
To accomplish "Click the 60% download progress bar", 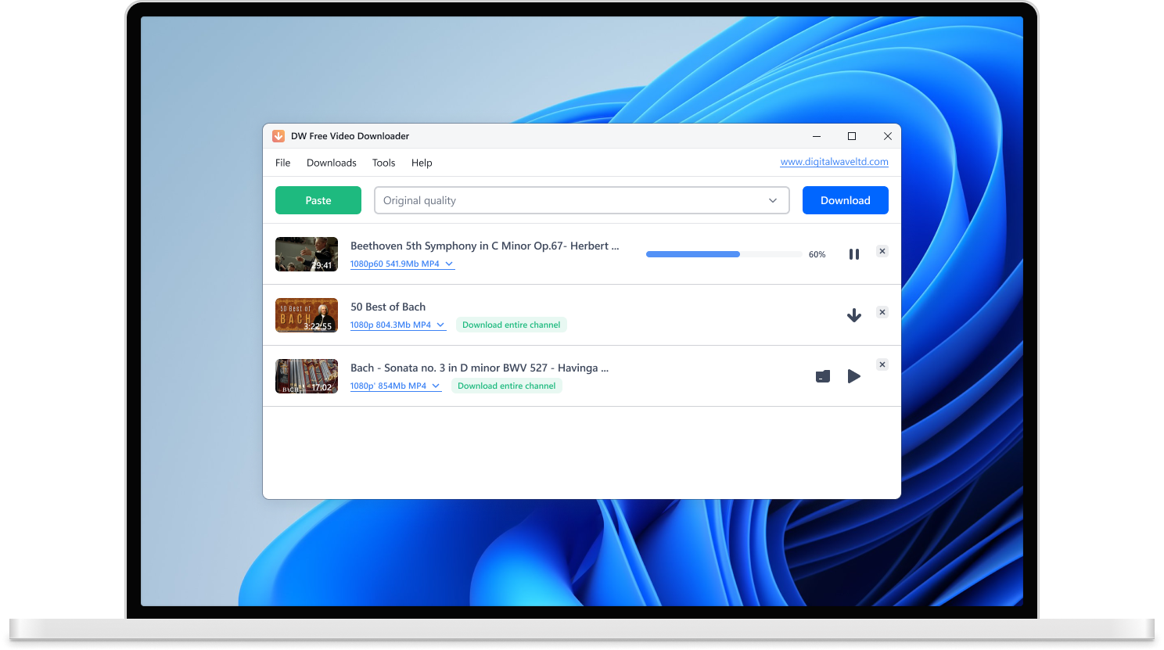I will [724, 253].
